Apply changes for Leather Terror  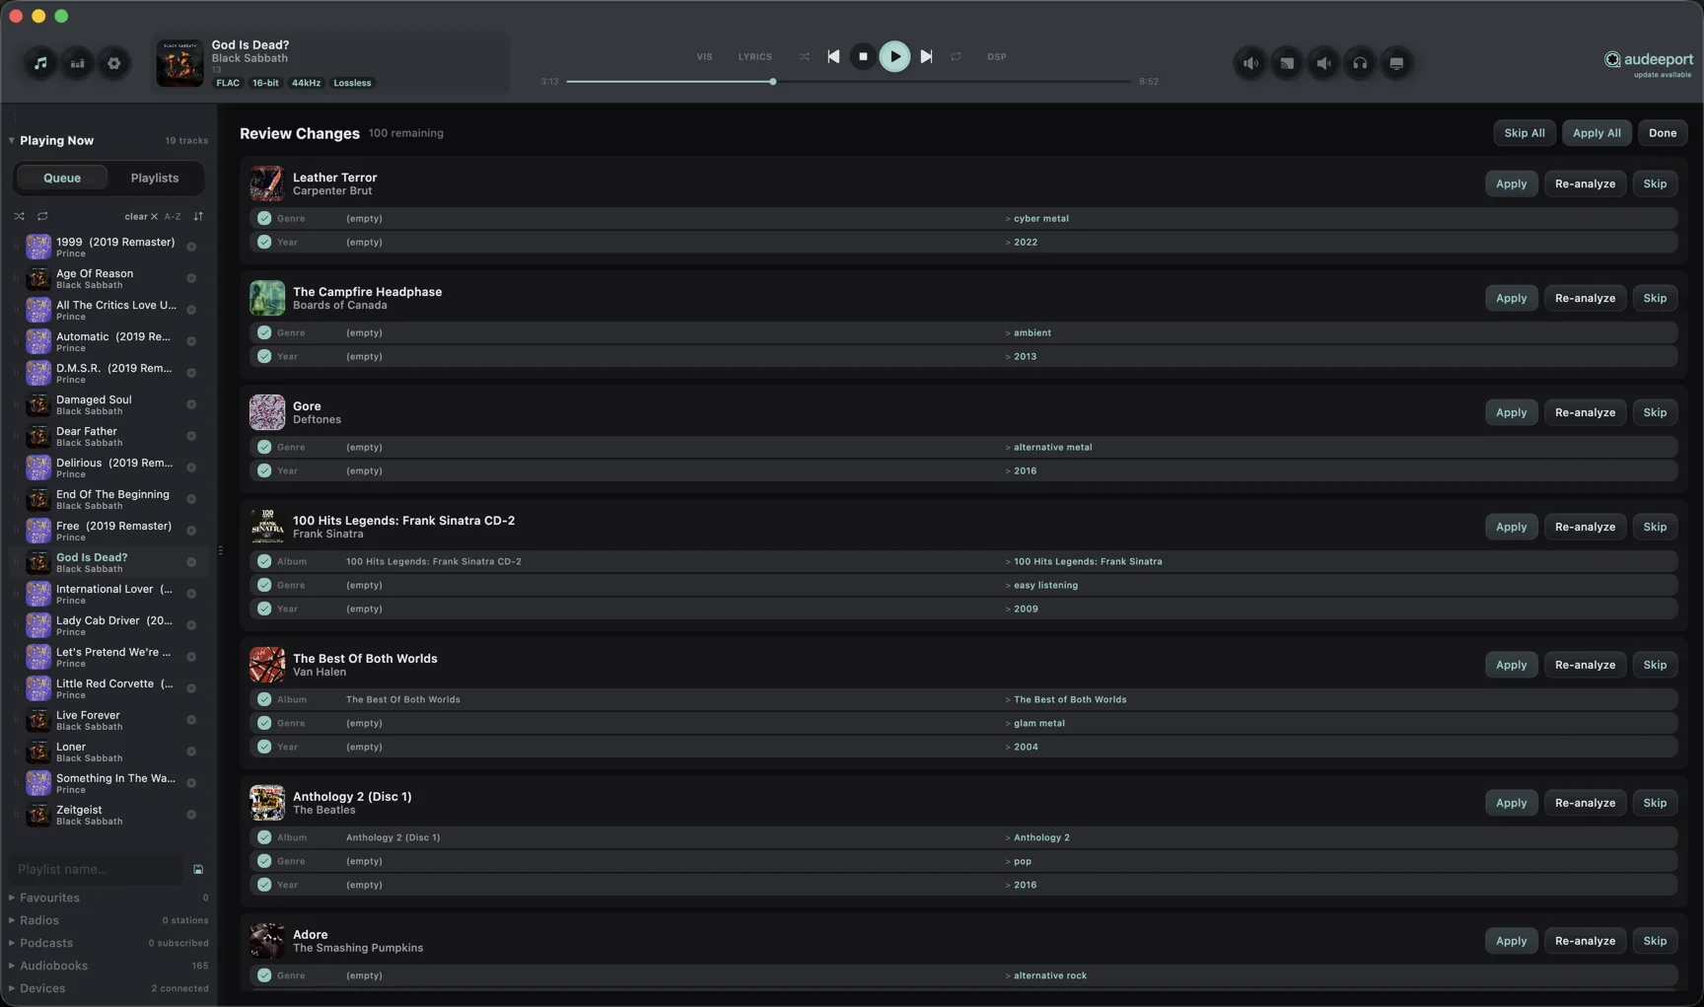click(1511, 183)
